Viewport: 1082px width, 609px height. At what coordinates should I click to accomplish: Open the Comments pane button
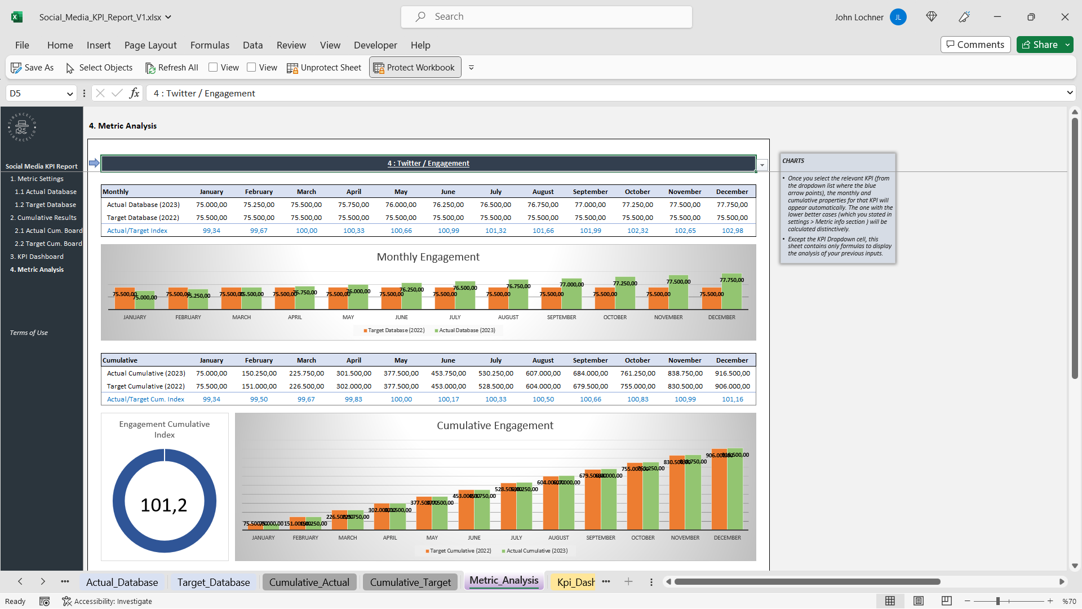(975, 45)
